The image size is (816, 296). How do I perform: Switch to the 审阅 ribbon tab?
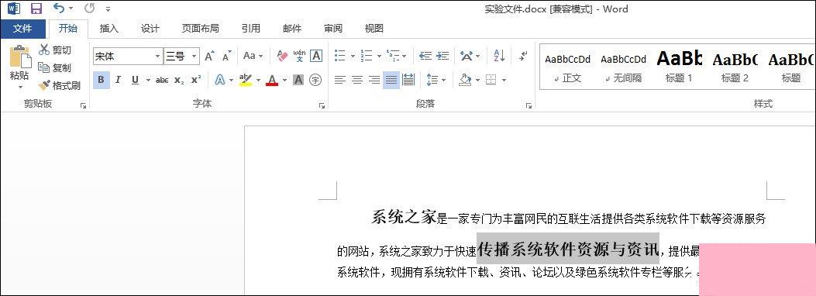click(x=333, y=29)
